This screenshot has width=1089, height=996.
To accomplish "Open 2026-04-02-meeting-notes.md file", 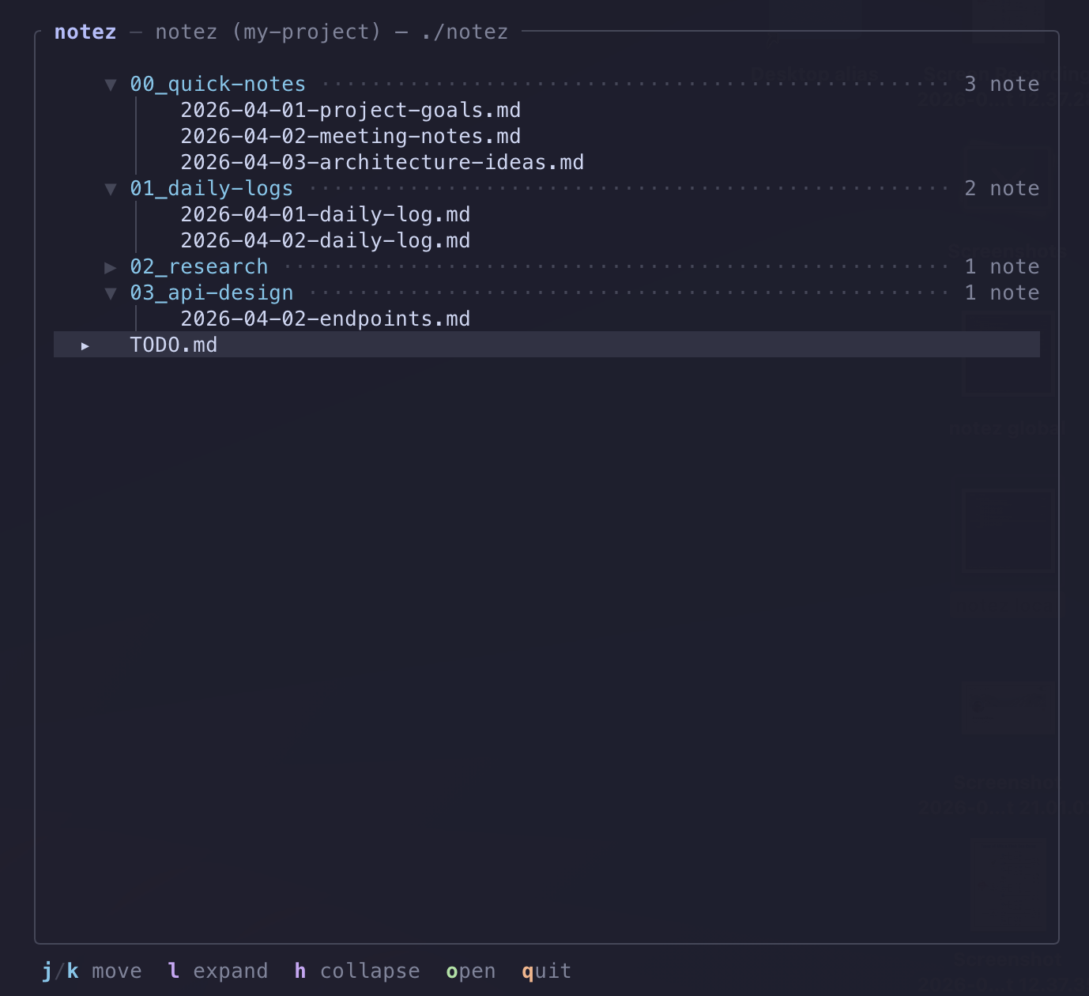I will (x=350, y=137).
